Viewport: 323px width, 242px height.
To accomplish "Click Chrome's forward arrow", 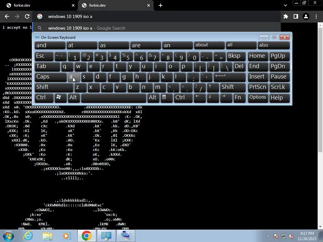I will [17, 16].
